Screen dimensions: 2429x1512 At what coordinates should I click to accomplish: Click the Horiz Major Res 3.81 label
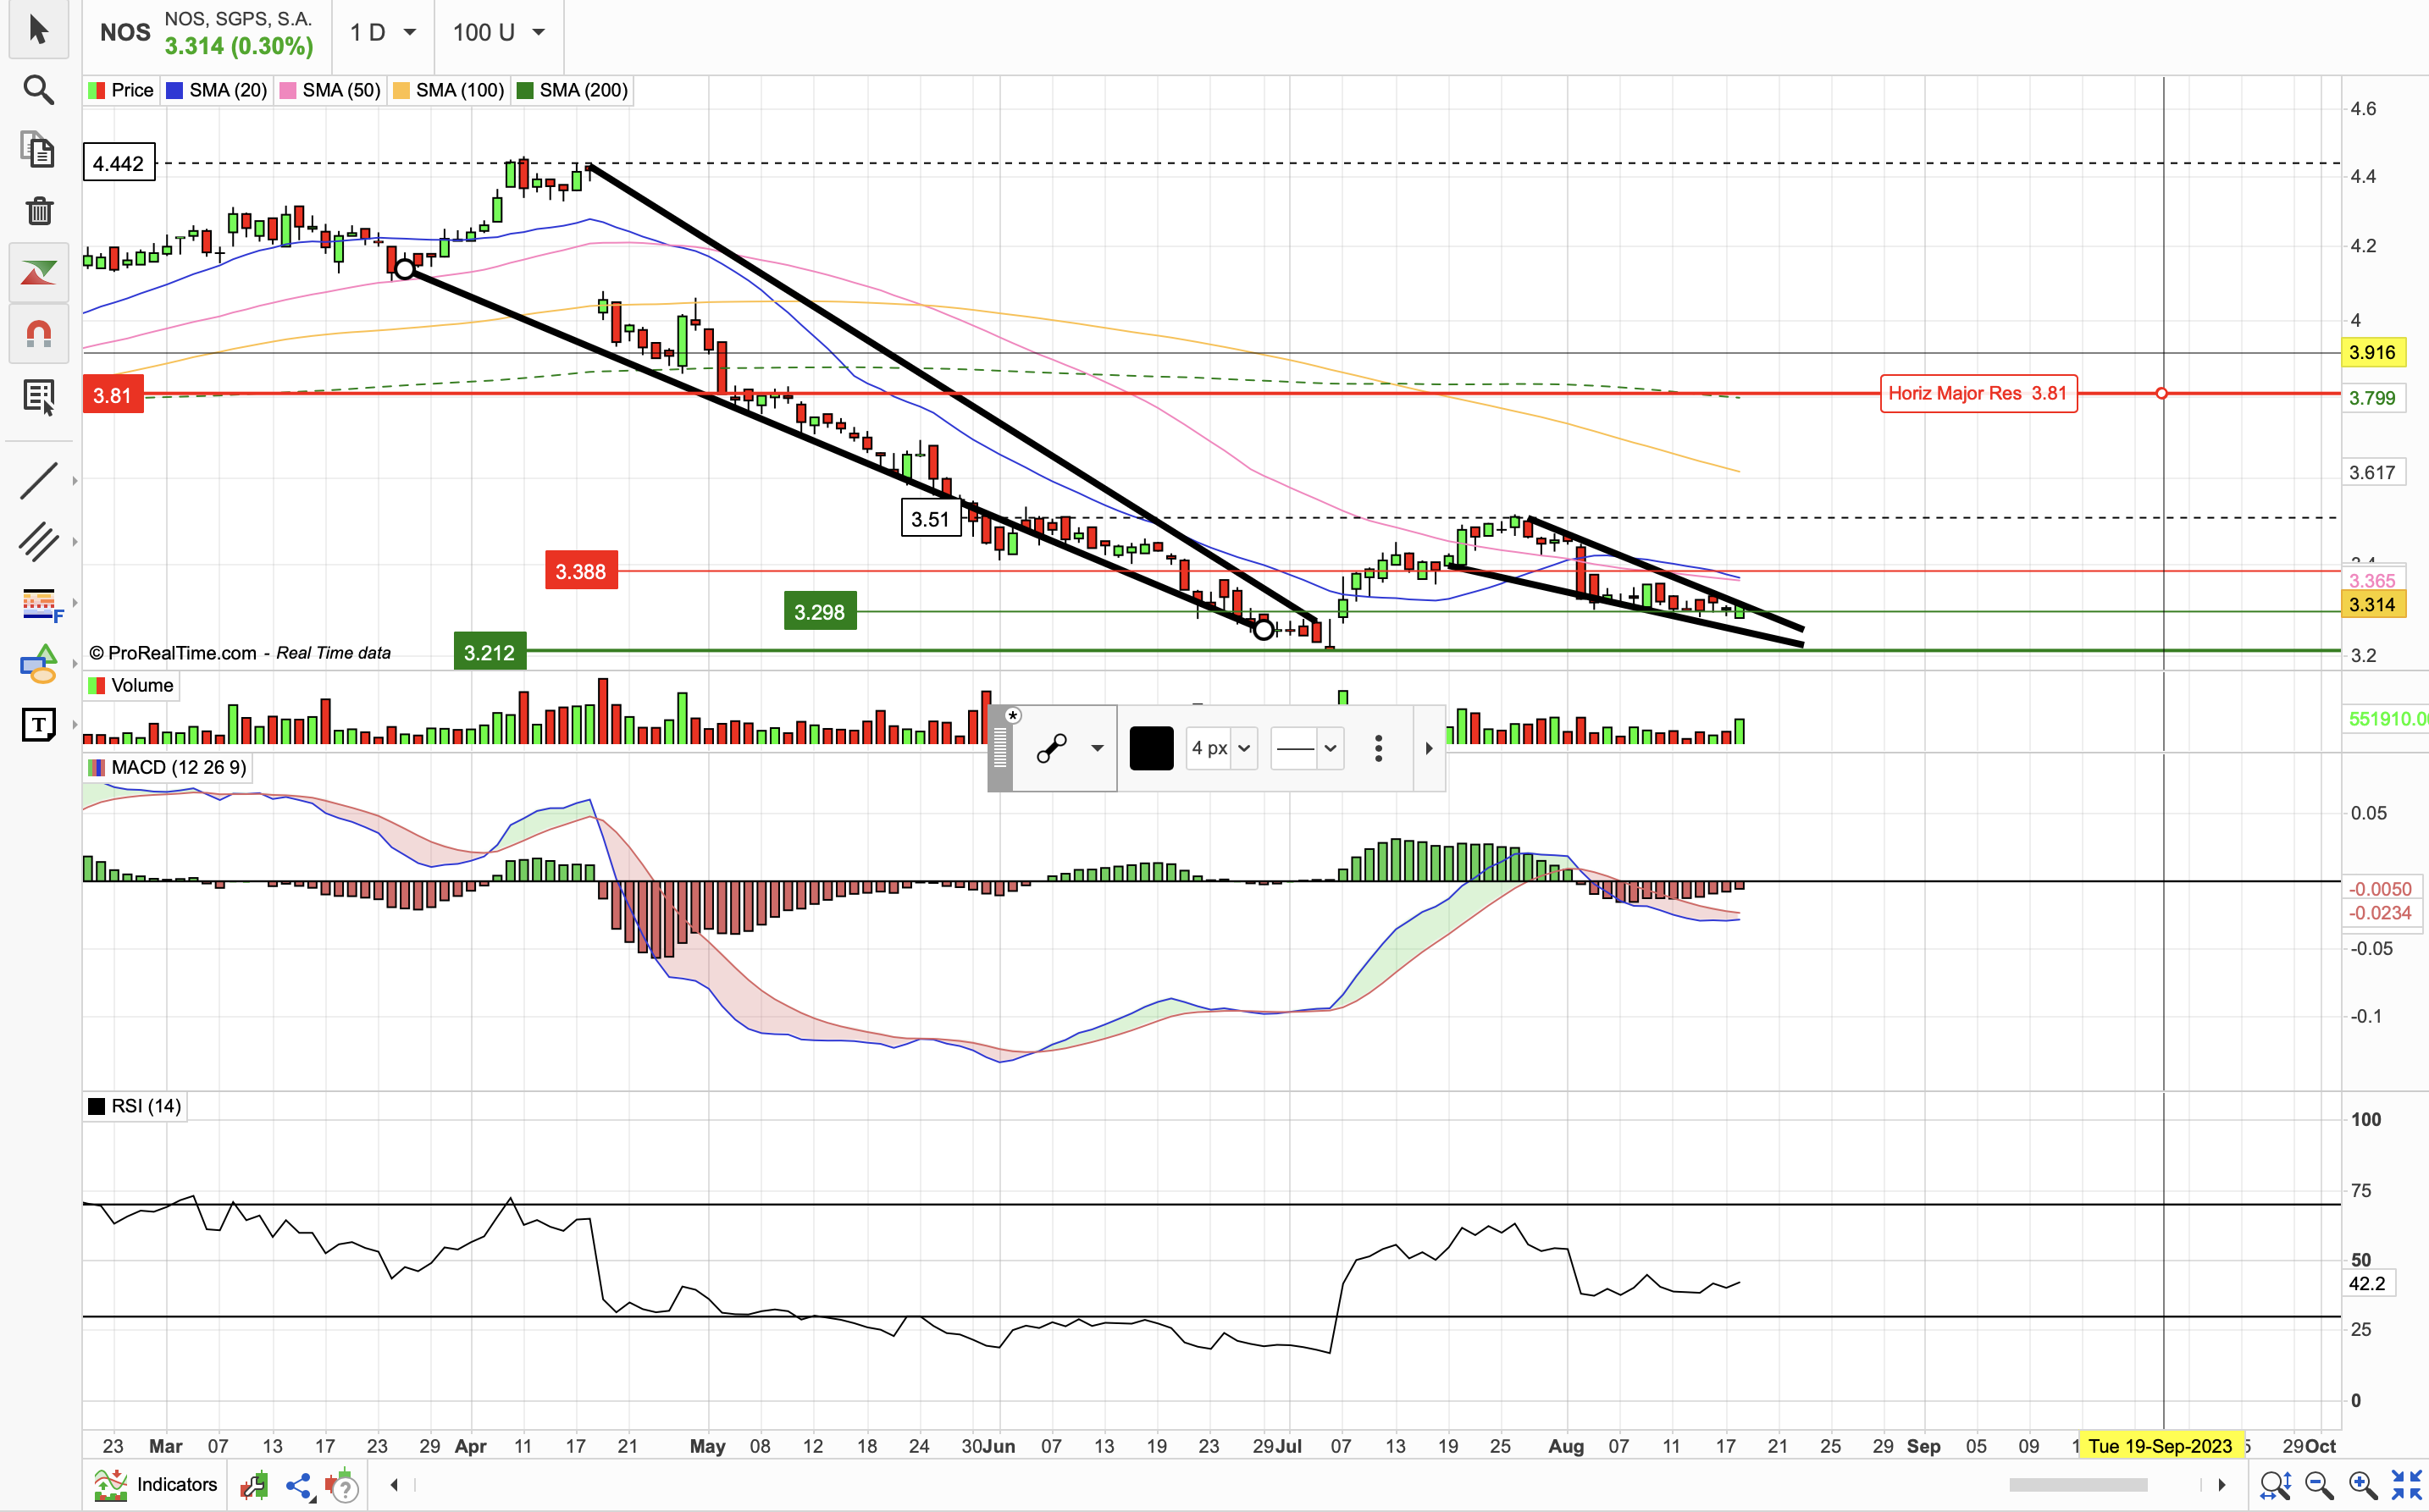click(1977, 393)
